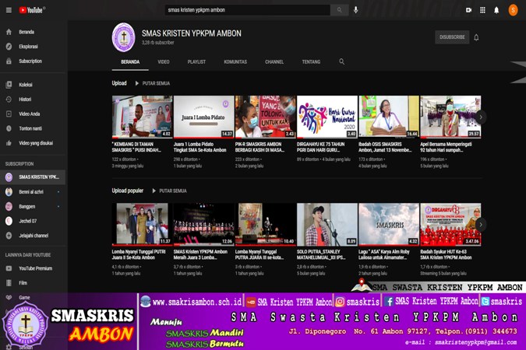Screen dimensions: 526x350
Task: Click the search magnifier button
Action: point(340,10)
